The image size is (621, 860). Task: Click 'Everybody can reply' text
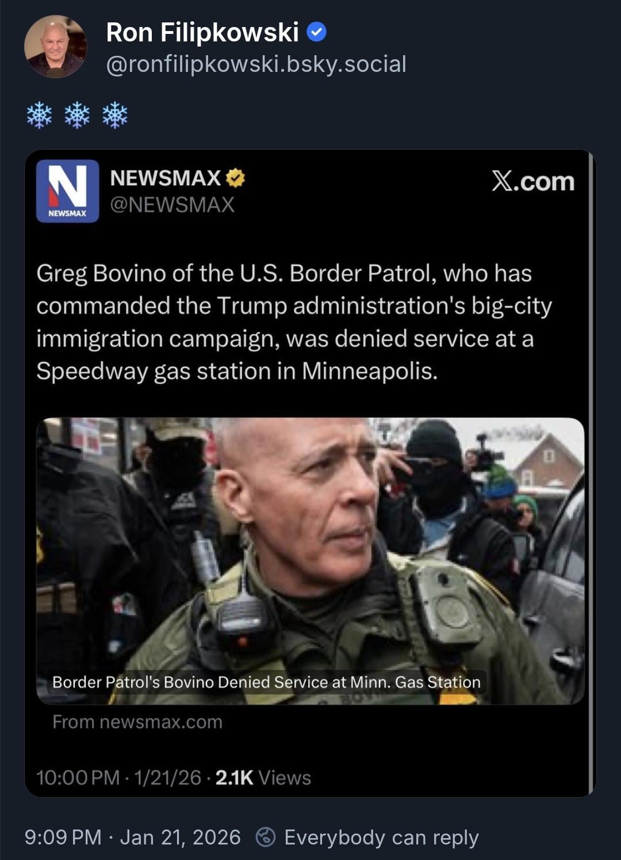(381, 838)
